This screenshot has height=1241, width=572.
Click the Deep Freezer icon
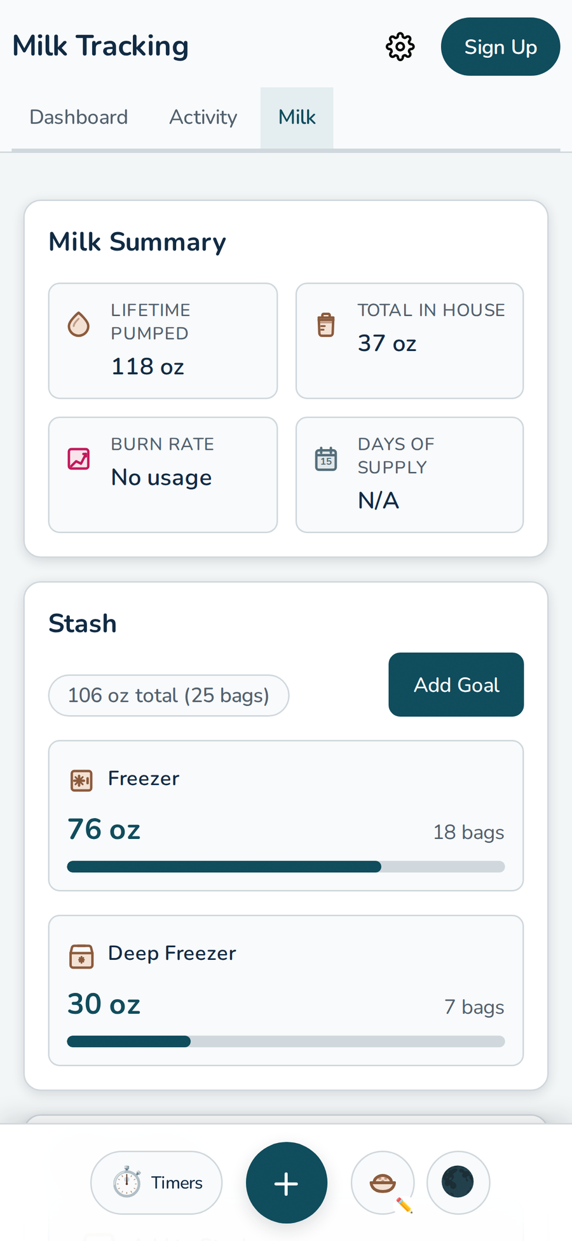81,955
